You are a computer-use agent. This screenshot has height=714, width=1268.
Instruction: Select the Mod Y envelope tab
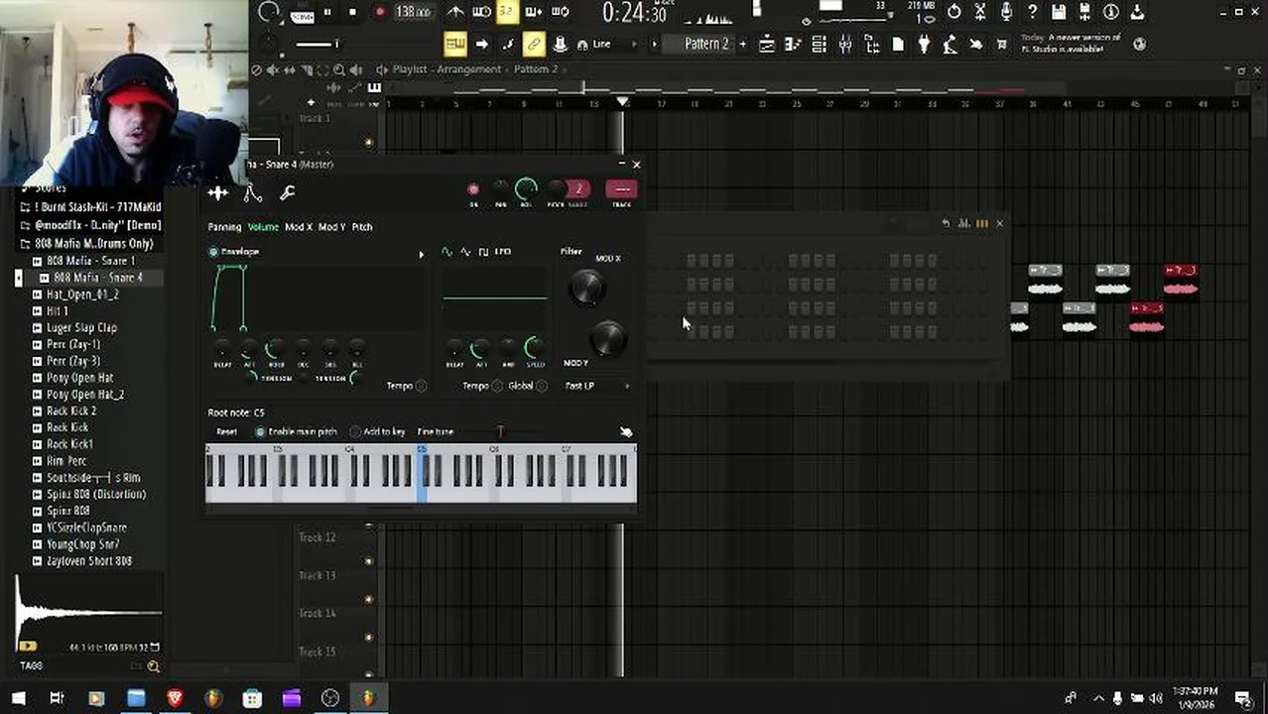coord(331,227)
